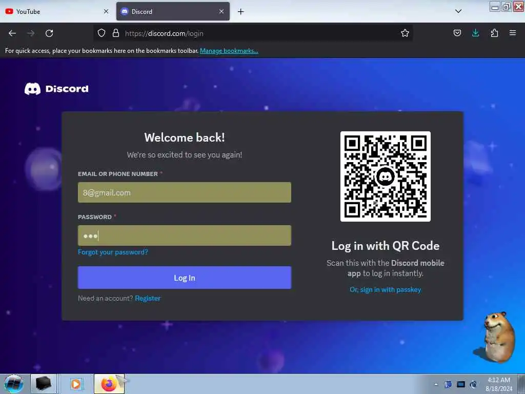Open the Firefox downloads panel
525x394 pixels.
point(475,33)
